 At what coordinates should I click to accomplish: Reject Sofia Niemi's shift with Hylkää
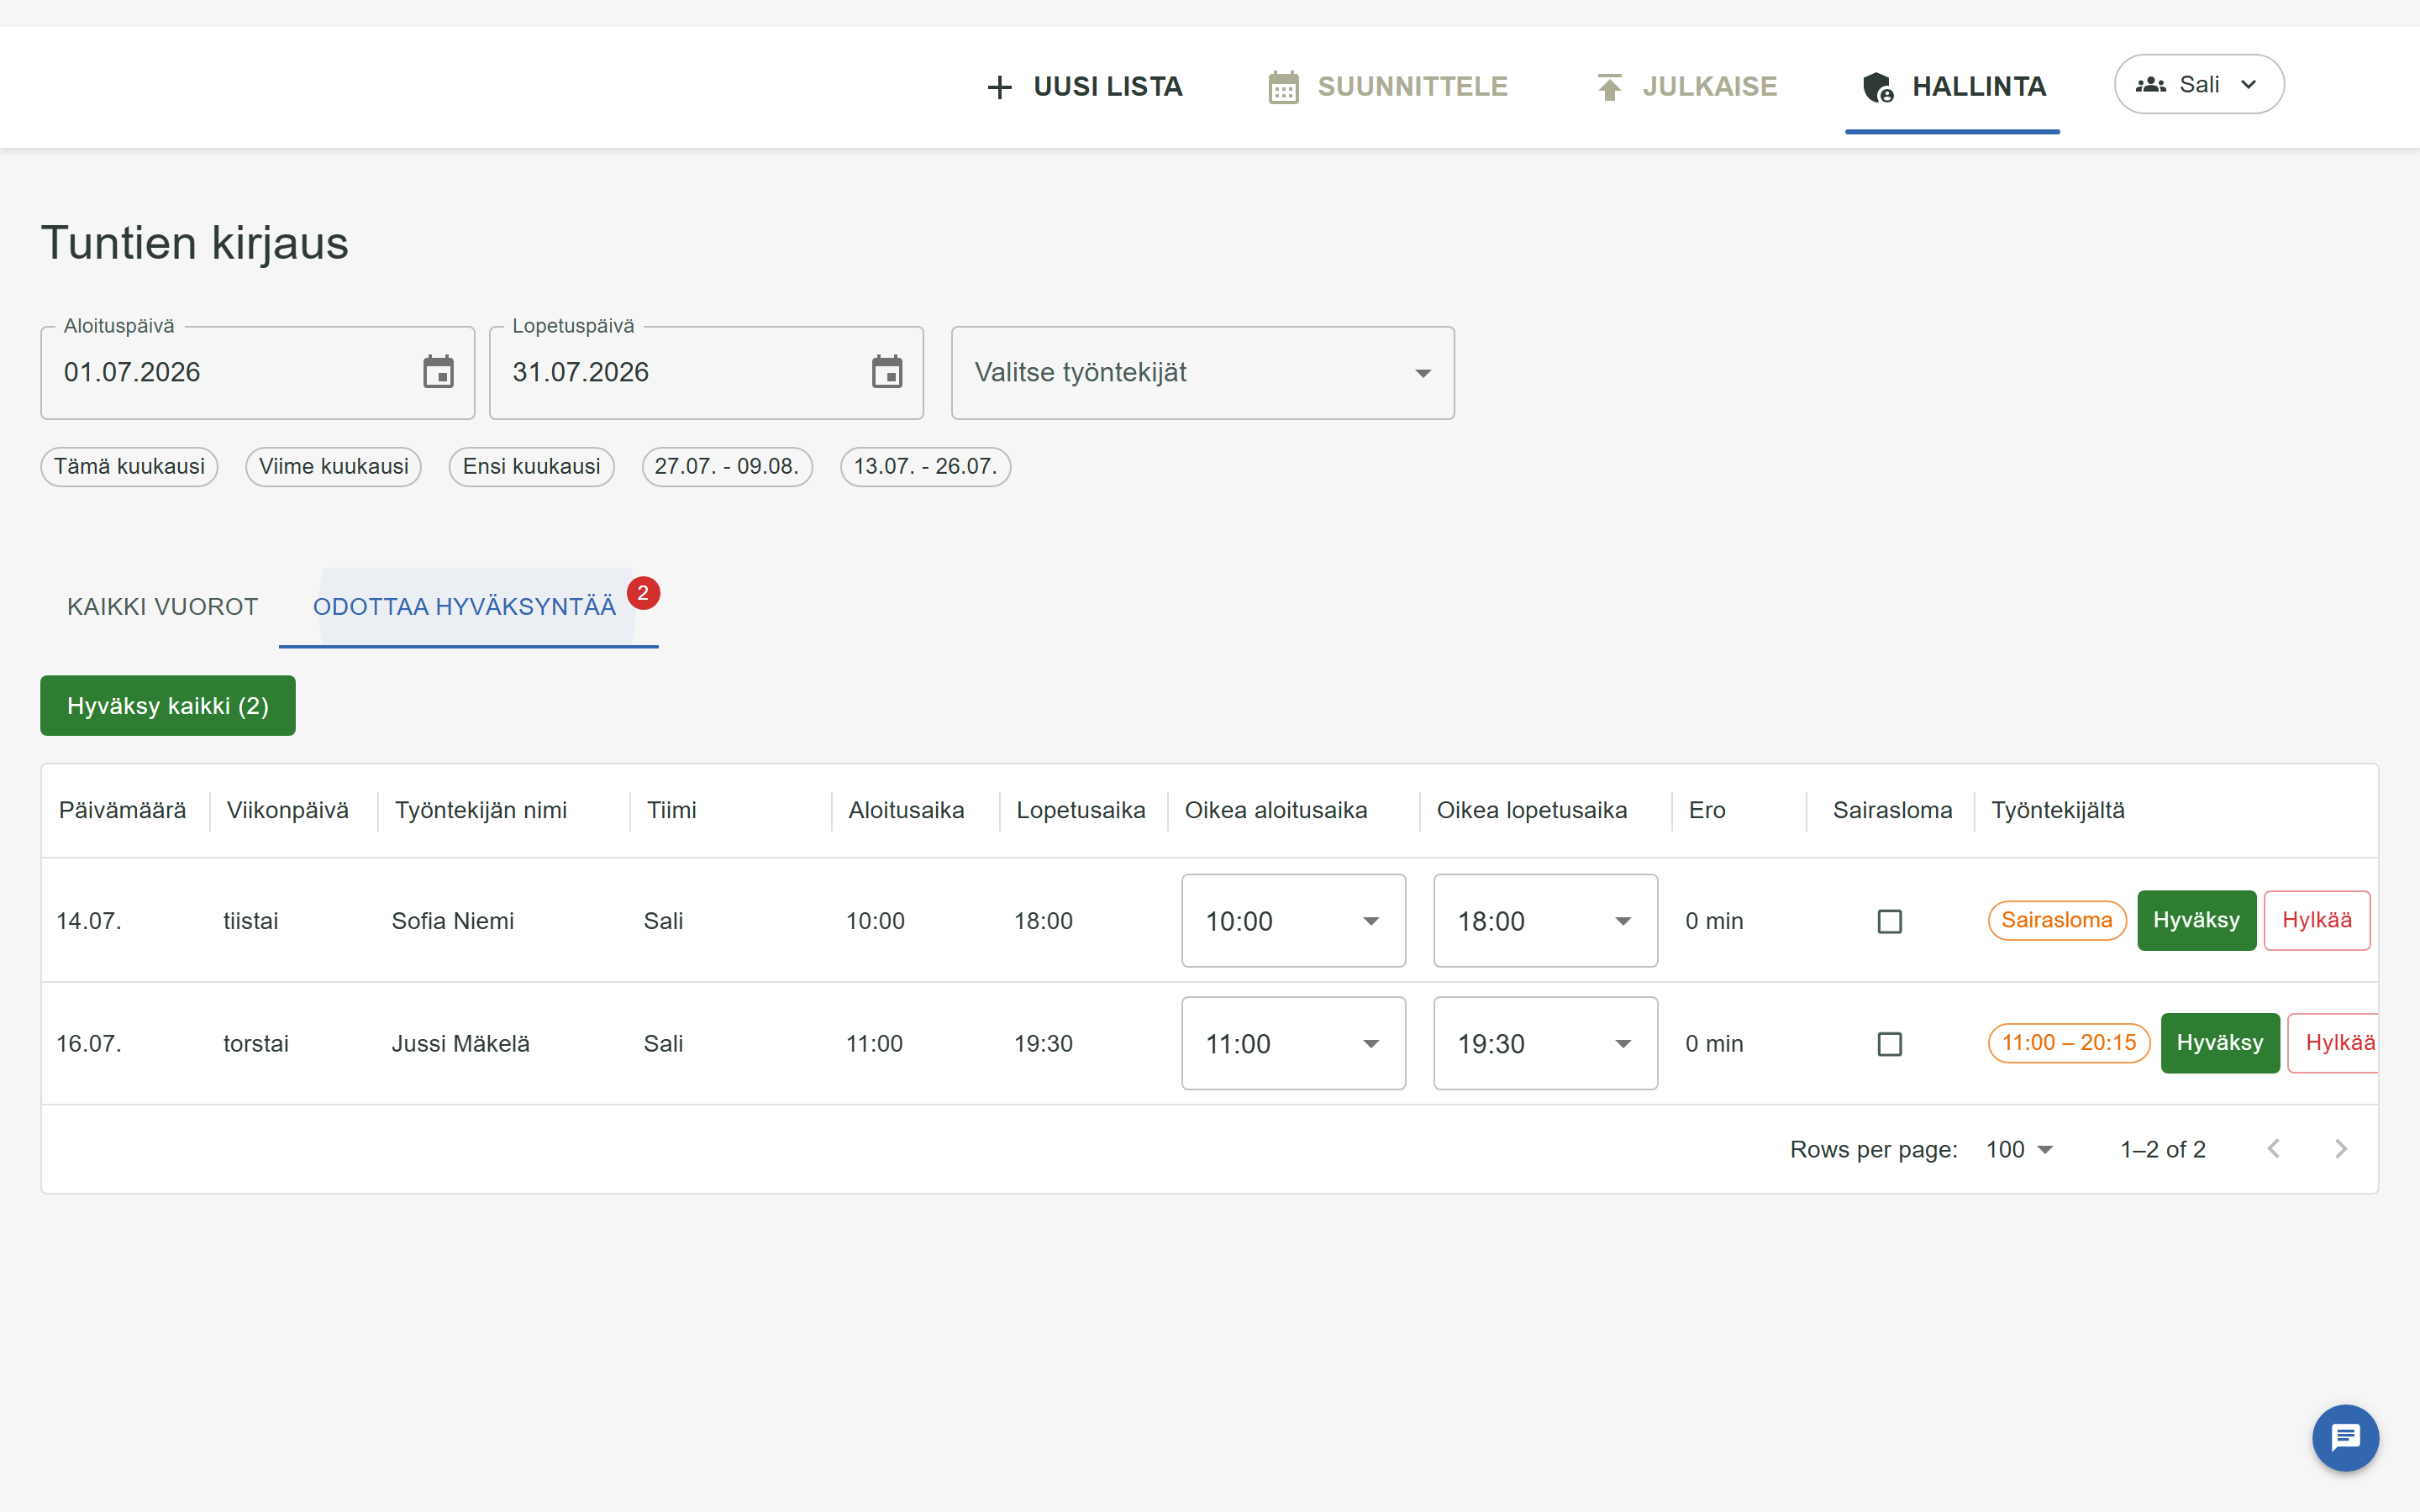tap(2316, 920)
